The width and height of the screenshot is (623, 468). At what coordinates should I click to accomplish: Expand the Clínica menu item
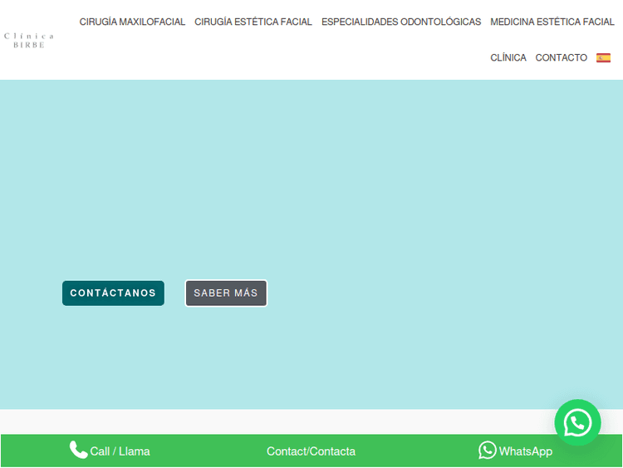(508, 58)
